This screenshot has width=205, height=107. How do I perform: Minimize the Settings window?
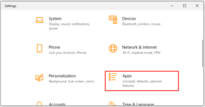(172, 6)
